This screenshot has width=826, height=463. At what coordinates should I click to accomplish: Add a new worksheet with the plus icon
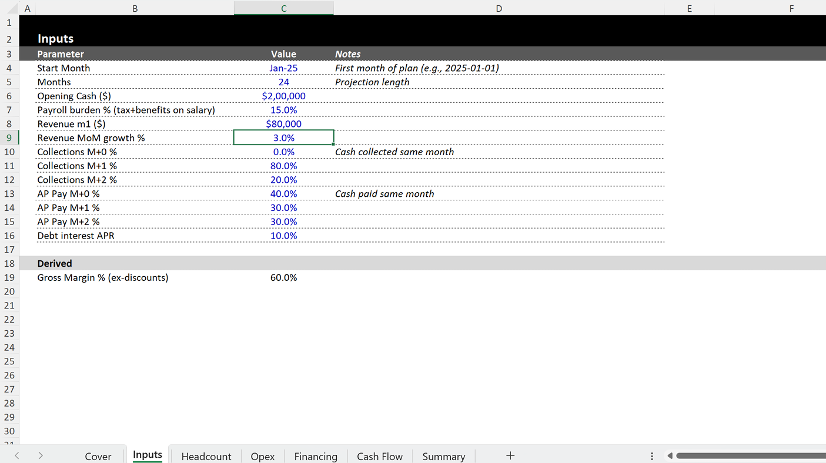(x=510, y=455)
